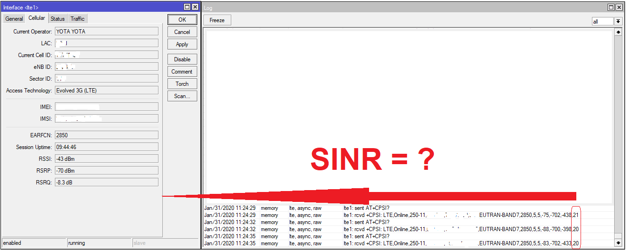Select the 11:24:32 'sent AT+CPSI?' log row
The height and width of the screenshot is (250, 626).
[x=408, y=222]
